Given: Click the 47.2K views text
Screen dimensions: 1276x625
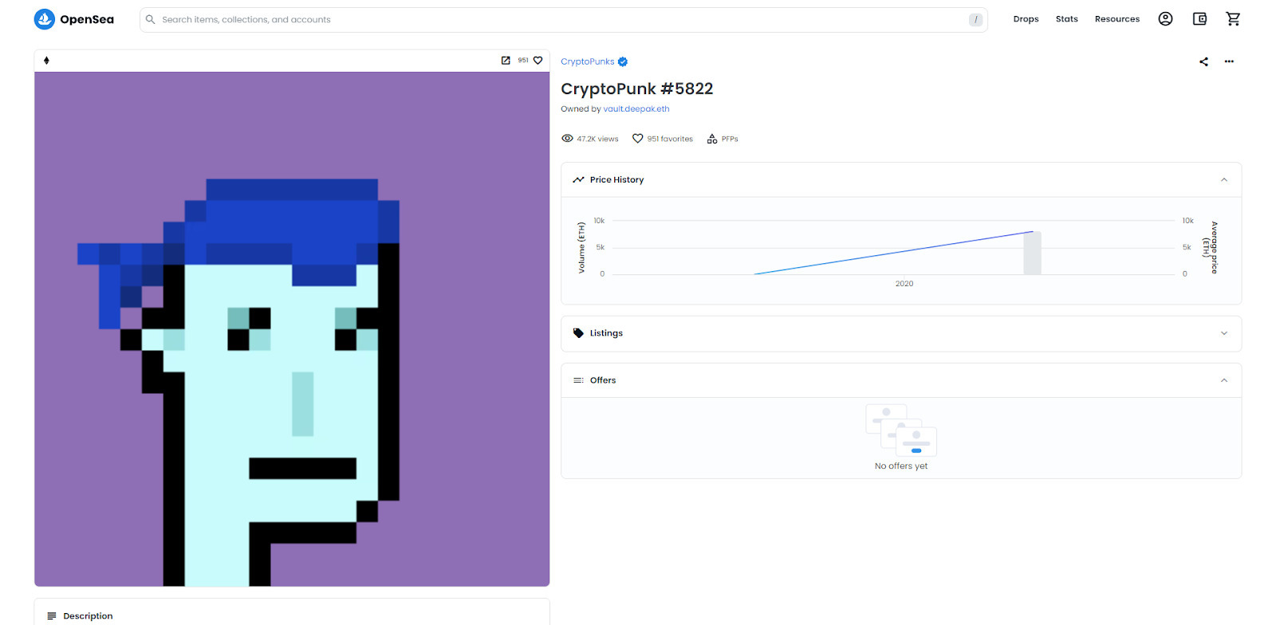Looking at the screenshot, I should (597, 139).
